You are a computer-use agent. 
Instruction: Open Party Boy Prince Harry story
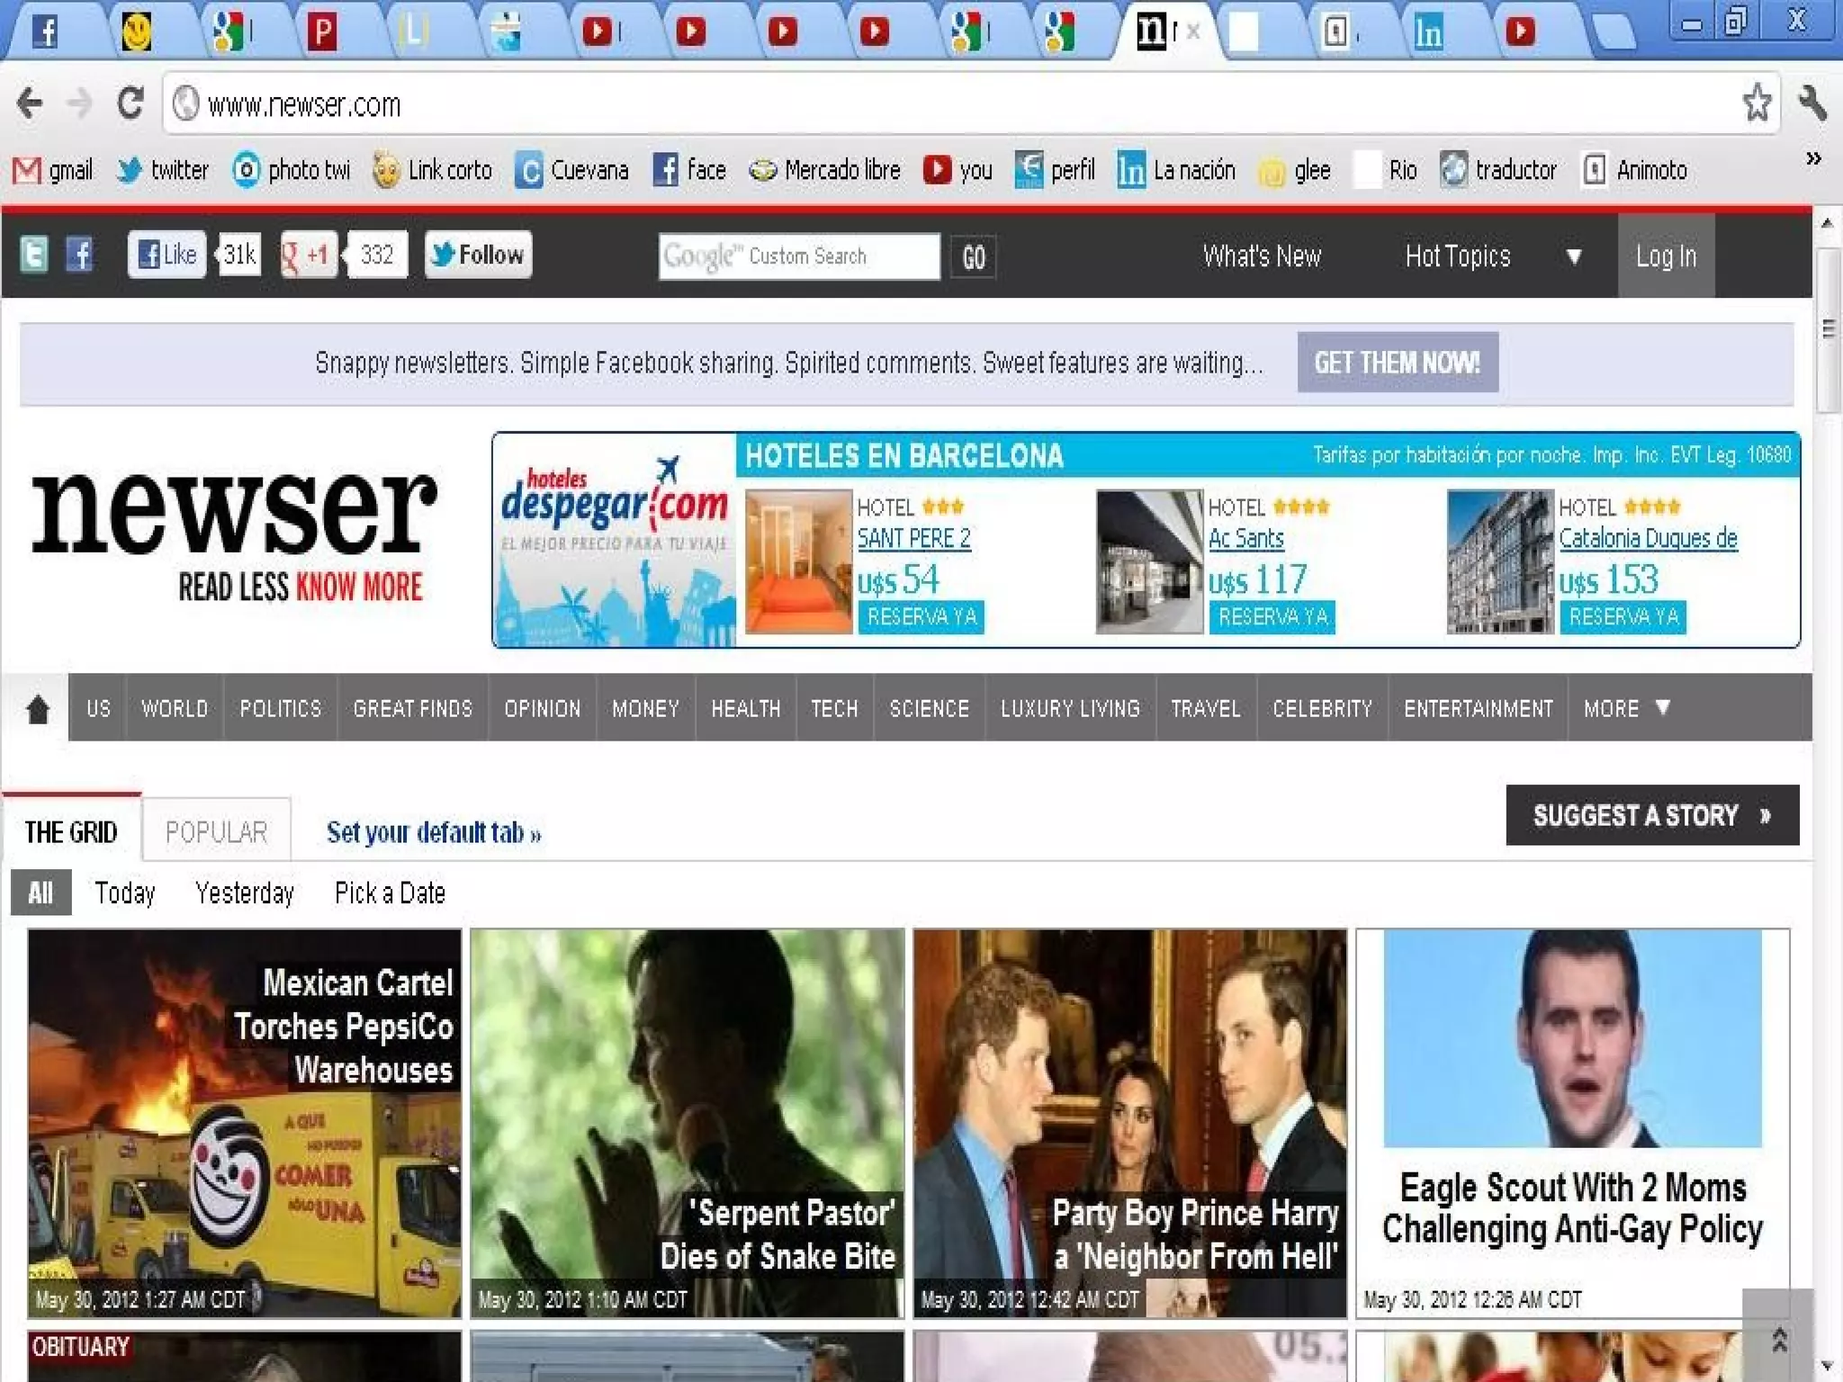point(1129,1123)
